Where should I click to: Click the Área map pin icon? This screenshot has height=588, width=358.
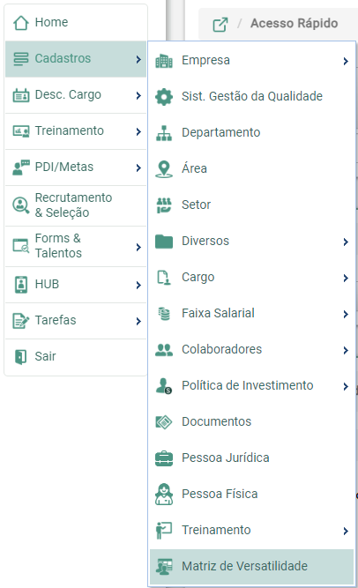tap(164, 169)
